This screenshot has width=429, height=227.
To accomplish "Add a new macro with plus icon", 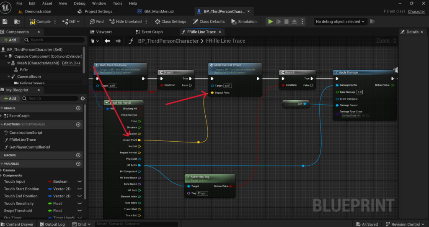I will (78, 155).
